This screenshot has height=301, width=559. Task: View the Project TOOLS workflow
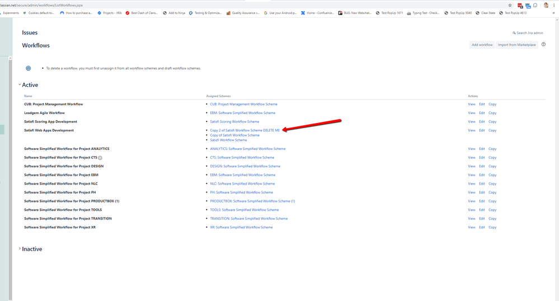[x=472, y=210]
